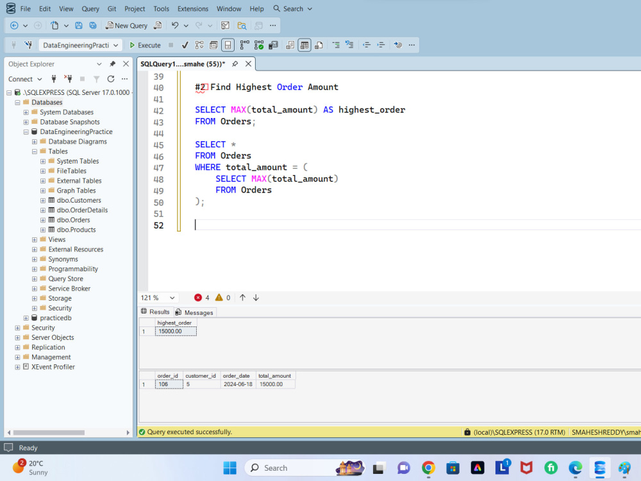
Task: Expand the practicedb database node
Action: pos(26,318)
